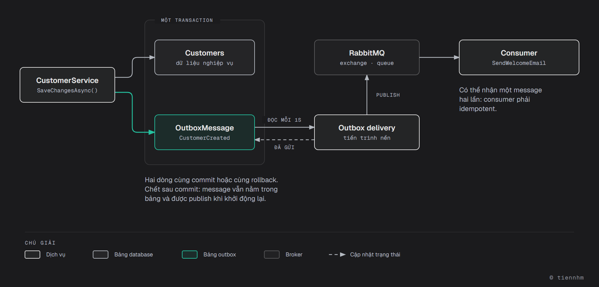Image resolution: width=599 pixels, height=287 pixels.
Task: Click the 'ĐÃ GỬI' dashed arrow label
Action: click(x=284, y=147)
